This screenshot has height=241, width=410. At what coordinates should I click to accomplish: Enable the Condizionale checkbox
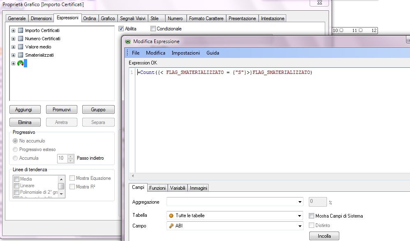(x=153, y=29)
